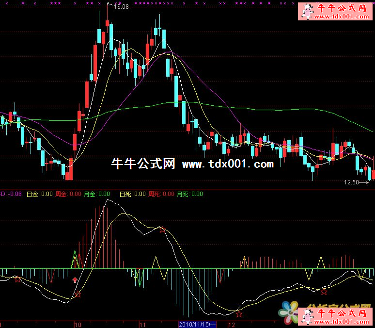Click the red star at the indicator's lowest trough
Viewport: 375px width, 328px height.
pyautogui.click(x=239, y=313)
